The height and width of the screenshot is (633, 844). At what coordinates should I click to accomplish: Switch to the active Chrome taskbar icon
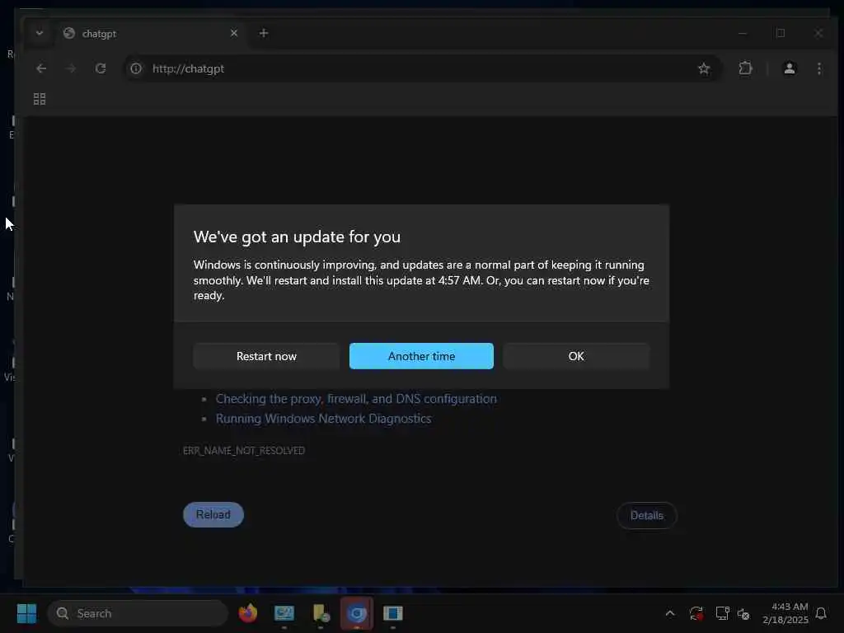(x=356, y=613)
